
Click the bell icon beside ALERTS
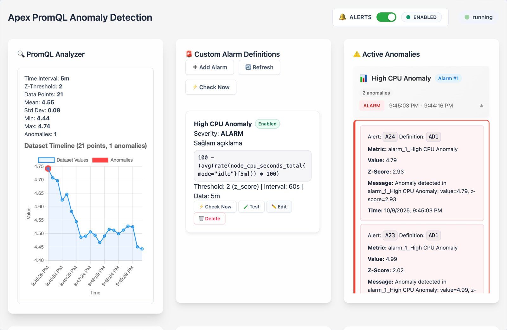point(343,17)
